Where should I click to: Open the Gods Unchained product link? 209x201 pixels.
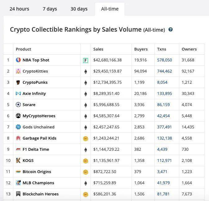38,127
